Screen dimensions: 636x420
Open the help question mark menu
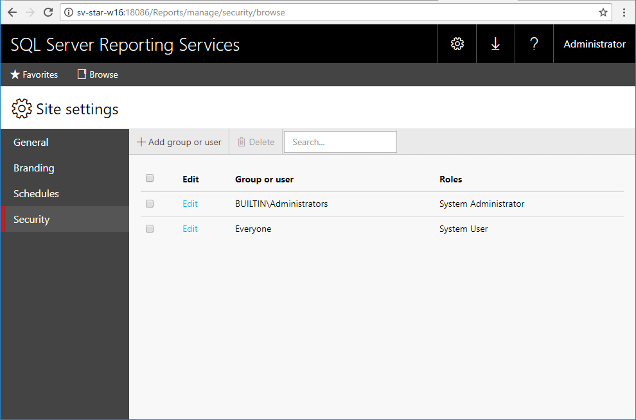tap(534, 44)
